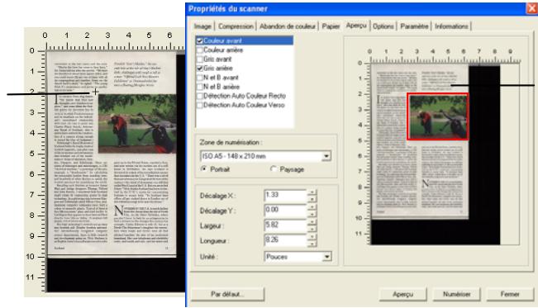The image size is (538, 308).
Task: Switch to the Paramètre tab
Action: point(414,26)
